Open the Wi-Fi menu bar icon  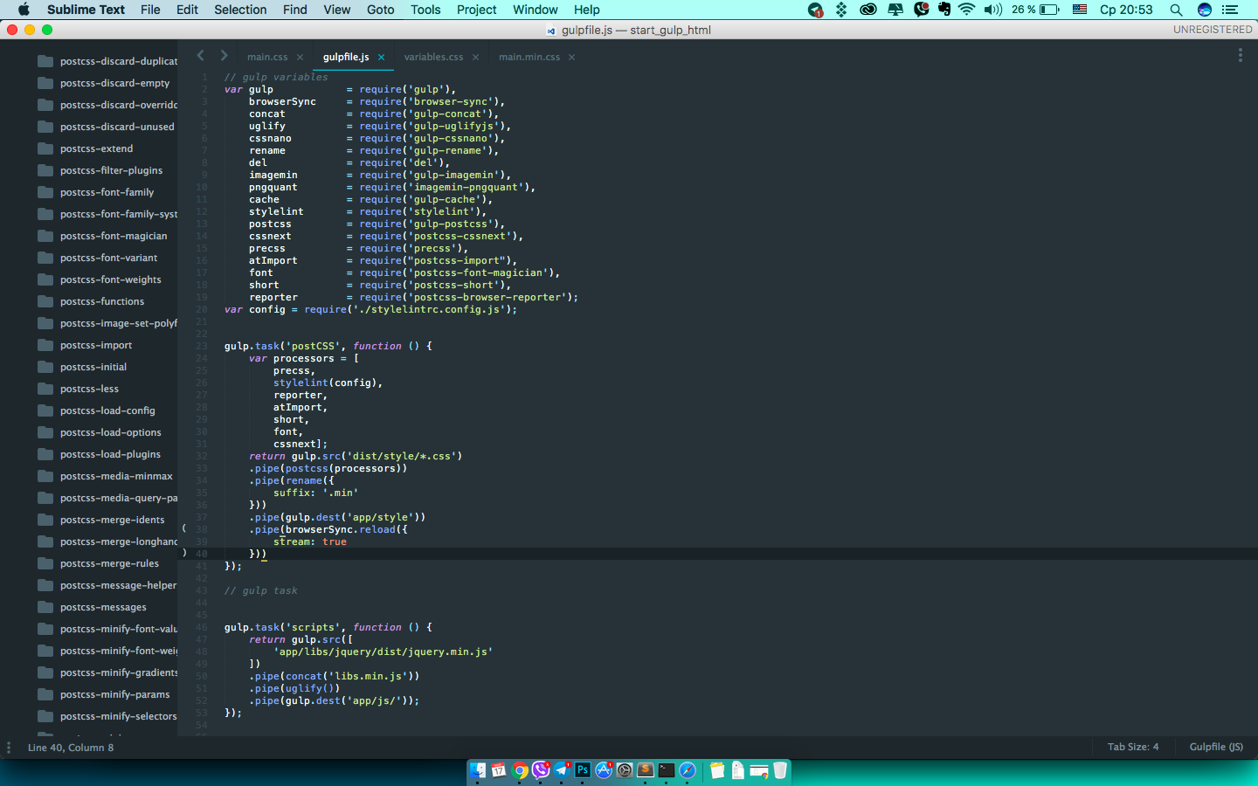pos(966,10)
